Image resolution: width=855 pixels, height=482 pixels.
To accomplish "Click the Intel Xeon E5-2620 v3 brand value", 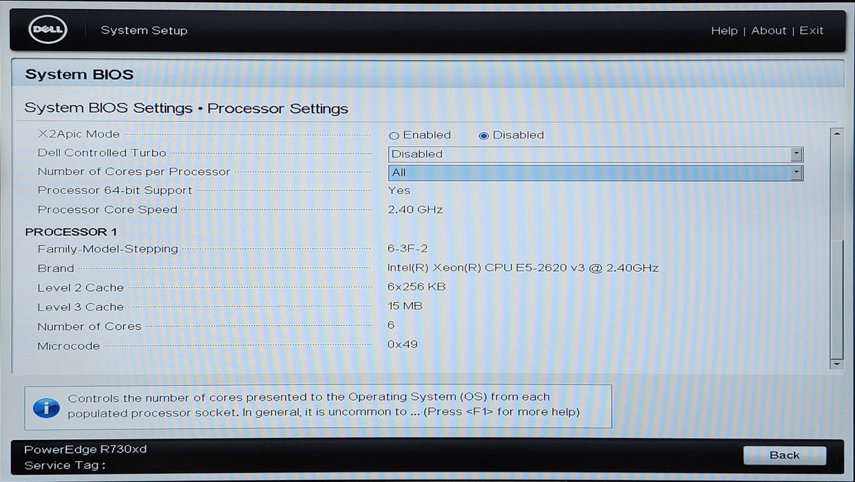I will 523,268.
